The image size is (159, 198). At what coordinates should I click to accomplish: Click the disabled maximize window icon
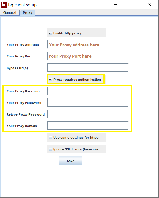[x=133, y=5]
